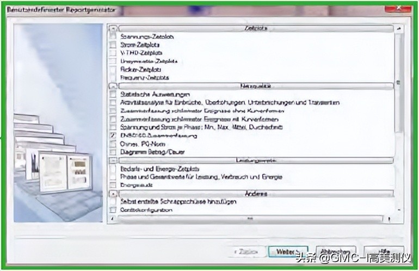Collapse the Leistungswerte group
The height and width of the screenshot is (271, 419).
click(113, 160)
